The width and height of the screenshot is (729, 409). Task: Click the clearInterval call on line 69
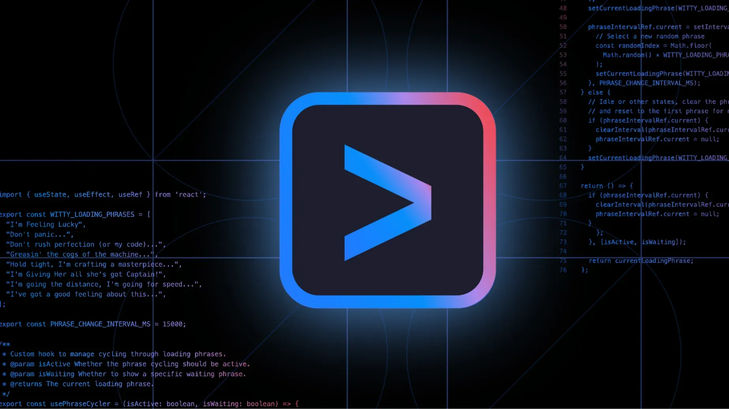[662, 205]
